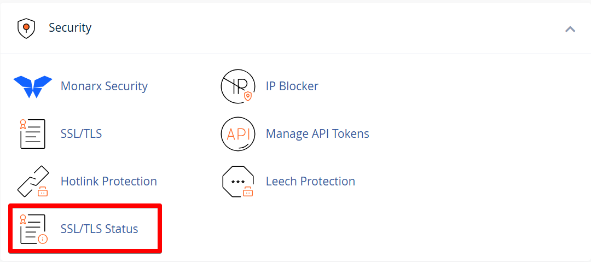This screenshot has height=262, width=591.
Task: Click the IP Blocker crossed-out circle icon
Action: pos(238,86)
